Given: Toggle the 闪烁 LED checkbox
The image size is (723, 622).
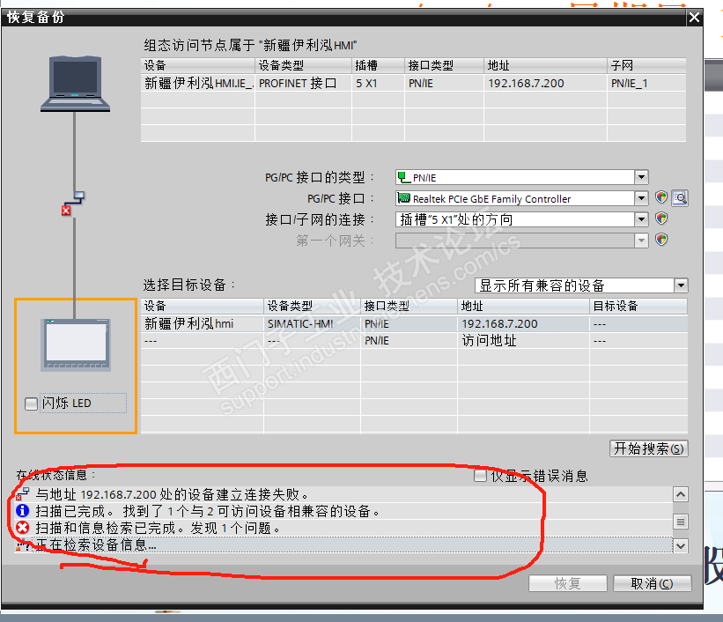Looking at the screenshot, I should (x=31, y=404).
